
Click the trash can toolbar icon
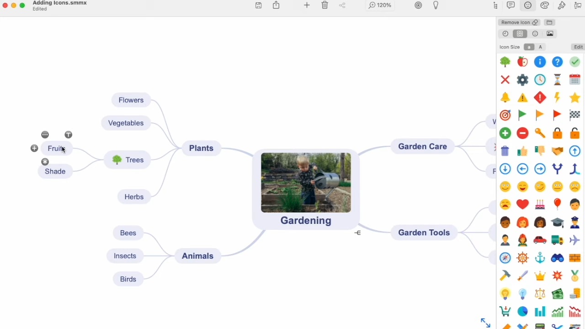pyautogui.click(x=324, y=5)
